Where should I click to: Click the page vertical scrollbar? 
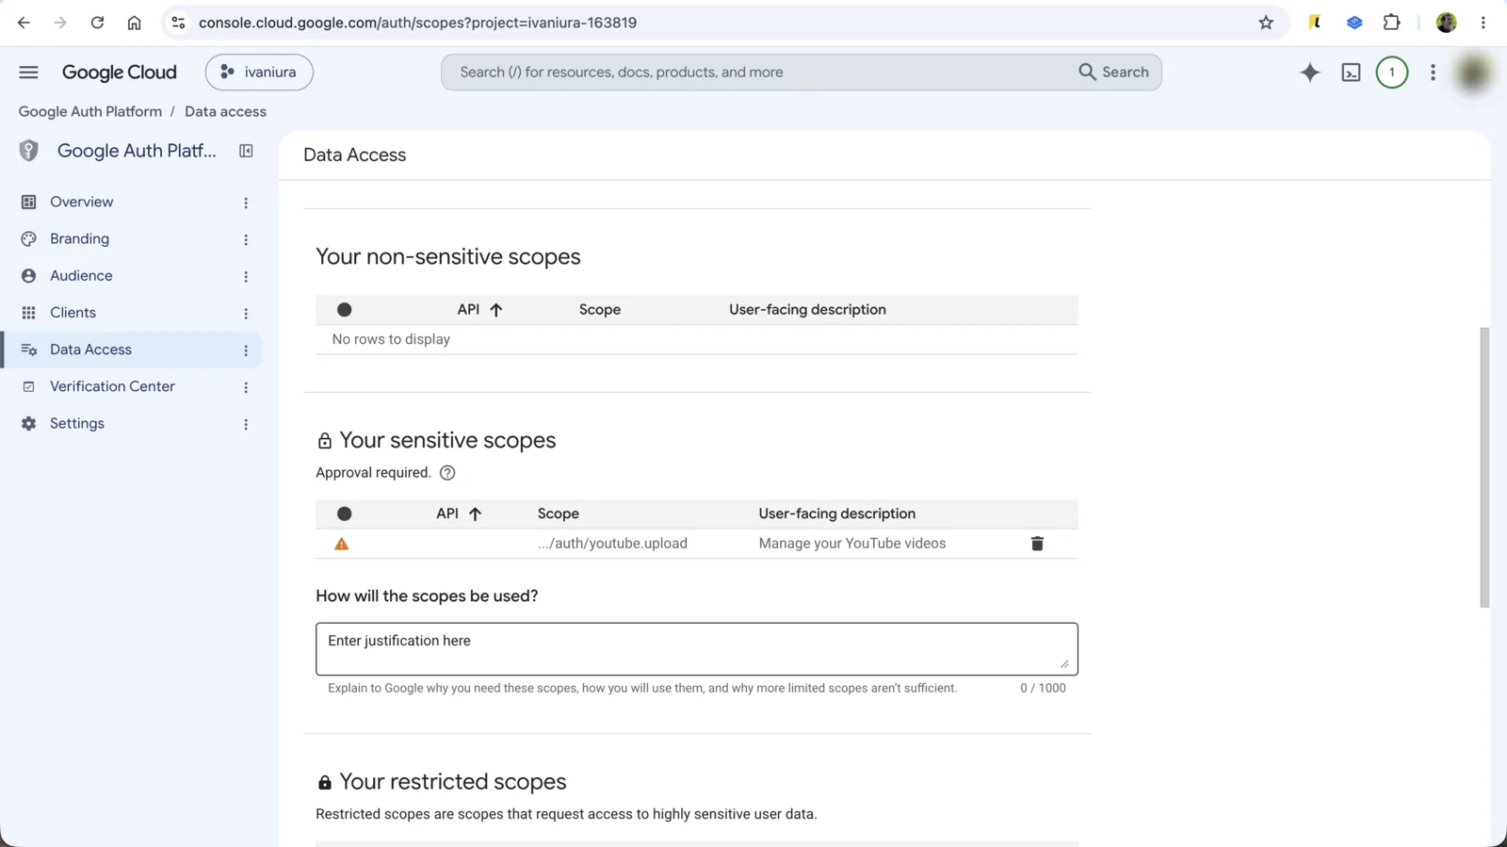pyautogui.click(x=1484, y=467)
